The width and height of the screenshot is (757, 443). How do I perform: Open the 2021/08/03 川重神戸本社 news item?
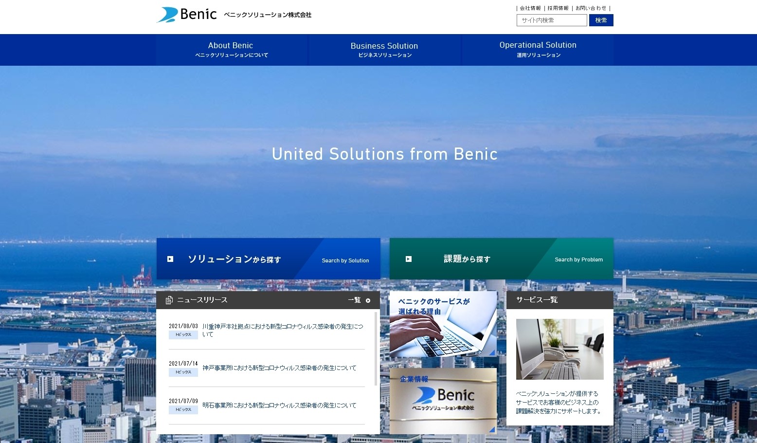pyautogui.click(x=283, y=330)
